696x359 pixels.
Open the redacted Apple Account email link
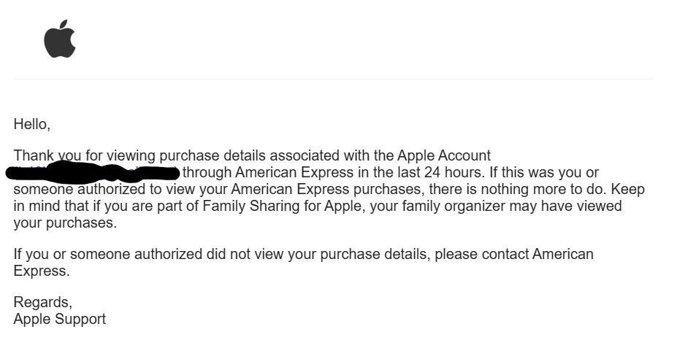click(93, 172)
